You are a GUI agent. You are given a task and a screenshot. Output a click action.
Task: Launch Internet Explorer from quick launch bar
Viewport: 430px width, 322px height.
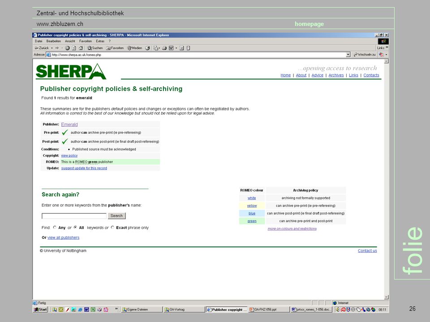(80, 309)
